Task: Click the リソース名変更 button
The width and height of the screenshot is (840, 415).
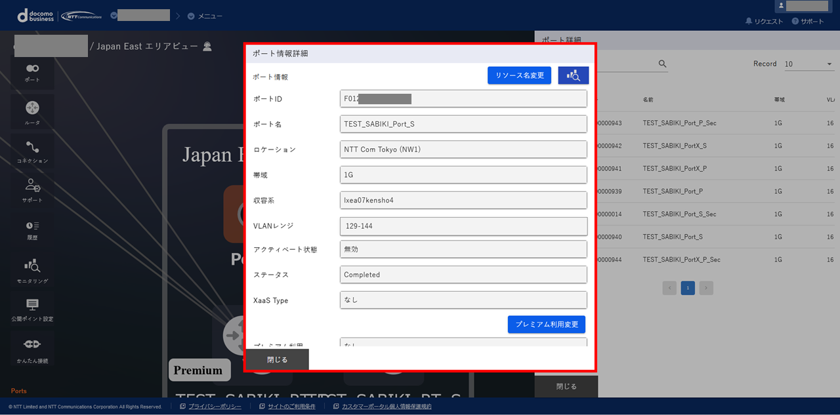Action: pyautogui.click(x=519, y=75)
